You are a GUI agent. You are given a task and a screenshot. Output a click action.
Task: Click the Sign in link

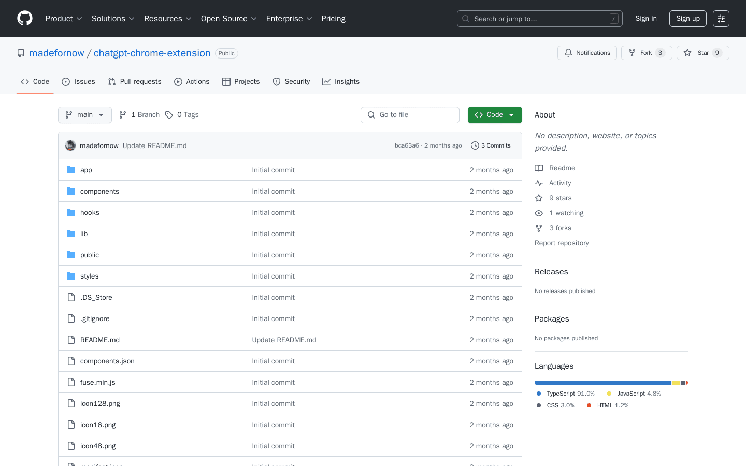(646, 19)
